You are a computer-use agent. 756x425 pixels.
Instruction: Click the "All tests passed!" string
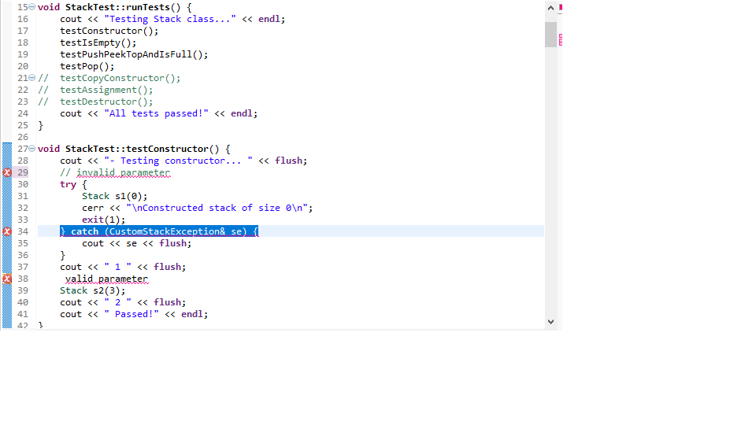coord(156,113)
